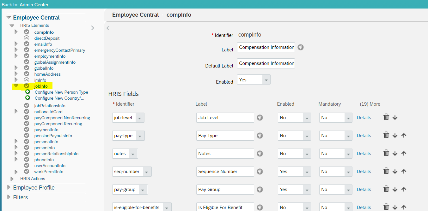Collapse the HRIS Elements tree node
Viewport: 428px width, 211px height.
[12, 26]
